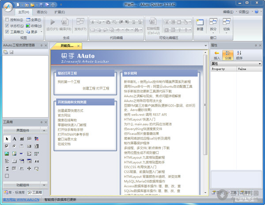Expand the 功能组件 toolbox section arrow

click(44, 185)
